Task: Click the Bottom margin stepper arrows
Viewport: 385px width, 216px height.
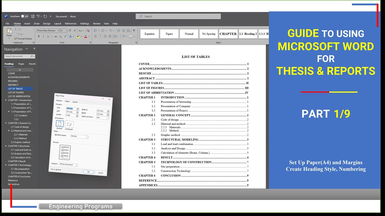Action: [x=108, y=111]
